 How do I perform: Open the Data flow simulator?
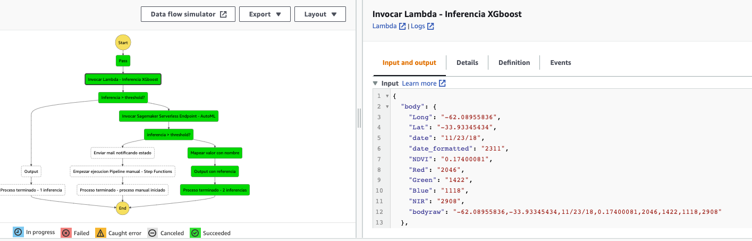(x=189, y=14)
